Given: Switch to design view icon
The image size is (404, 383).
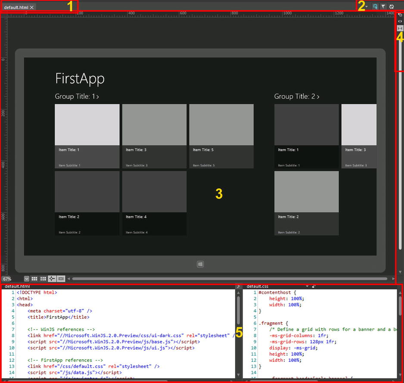Looking at the screenshot, I should pyautogui.click(x=400, y=15).
